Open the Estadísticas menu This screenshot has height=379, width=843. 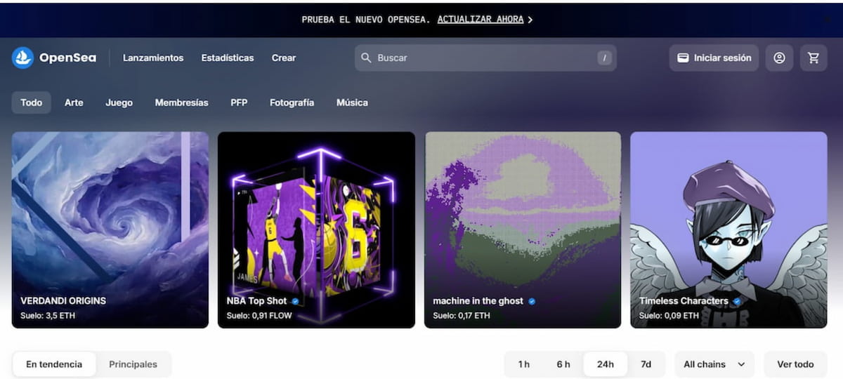tap(228, 58)
